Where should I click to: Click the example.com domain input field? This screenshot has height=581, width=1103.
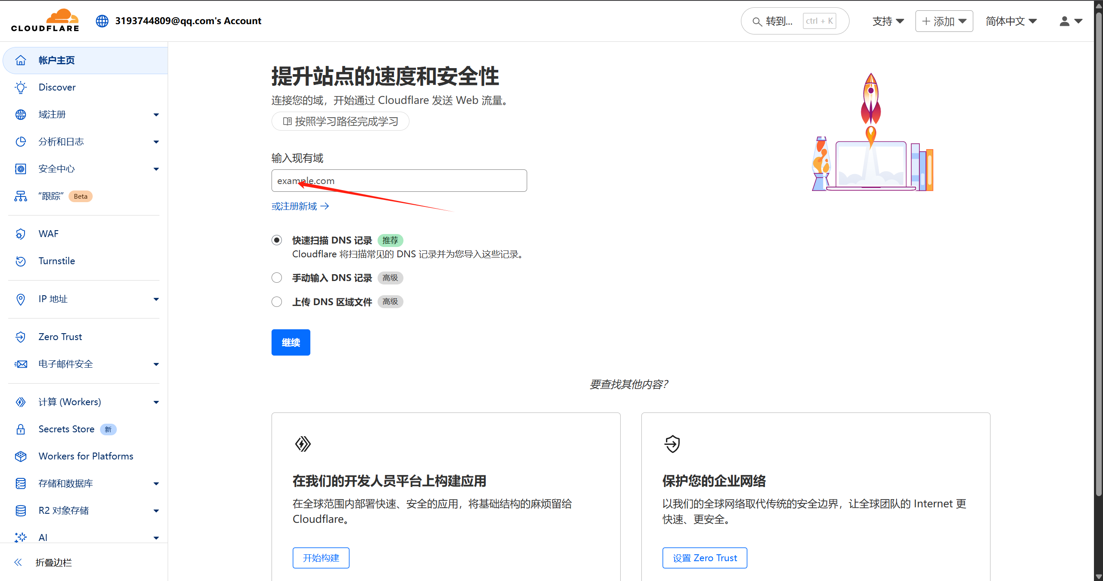pos(399,181)
